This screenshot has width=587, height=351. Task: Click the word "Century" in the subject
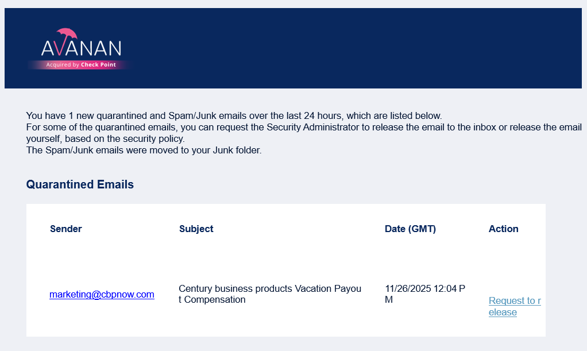[195, 288]
